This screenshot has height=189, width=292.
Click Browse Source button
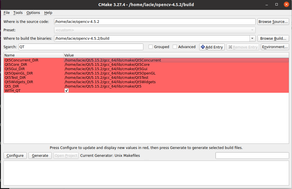point(273,21)
